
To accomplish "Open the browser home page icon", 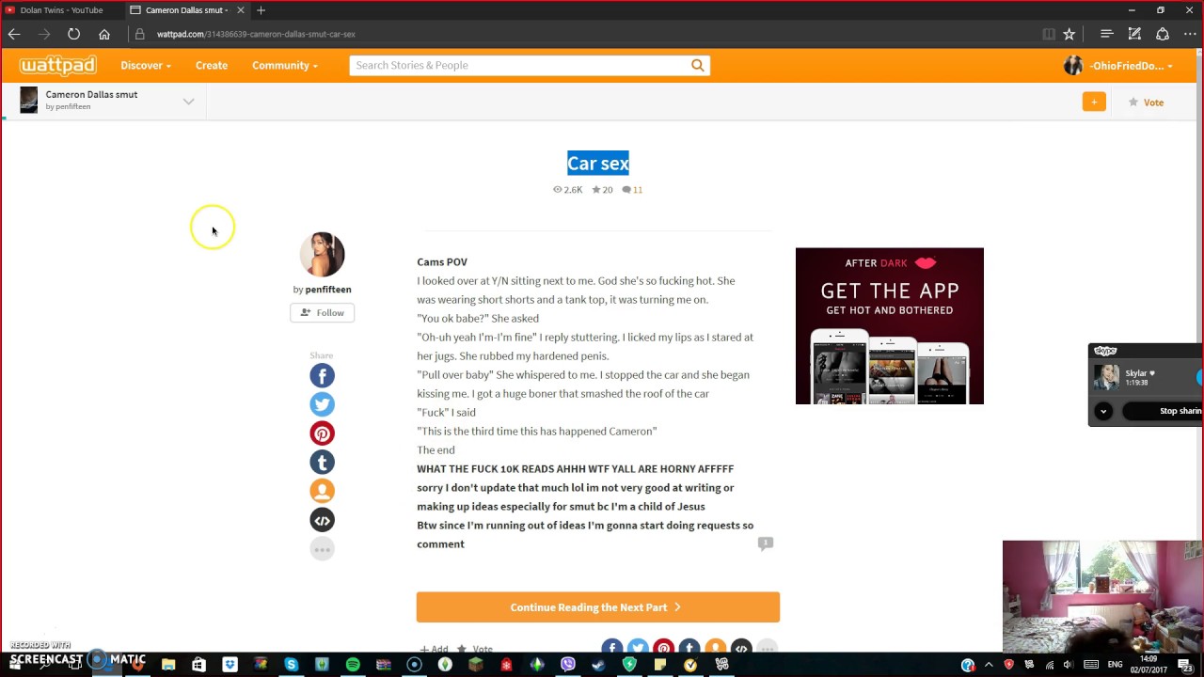I will coord(104,34).
